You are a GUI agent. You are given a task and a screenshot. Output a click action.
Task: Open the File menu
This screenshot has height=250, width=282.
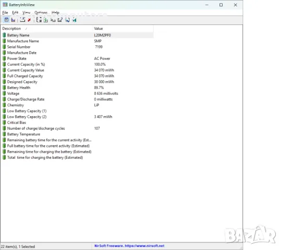(5, 12)
